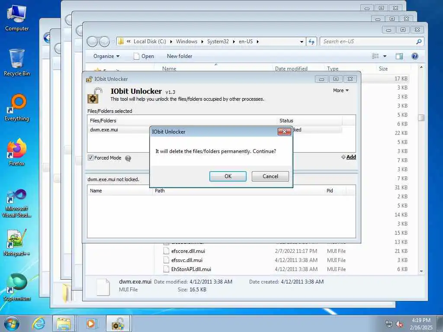Viewport: 443px width, 332px height.
Task: Expand the address bar history dropdown
Action: [302, 41]
